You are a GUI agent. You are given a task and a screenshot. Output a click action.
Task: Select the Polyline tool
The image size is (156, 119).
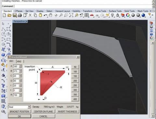tap(3, 29)
